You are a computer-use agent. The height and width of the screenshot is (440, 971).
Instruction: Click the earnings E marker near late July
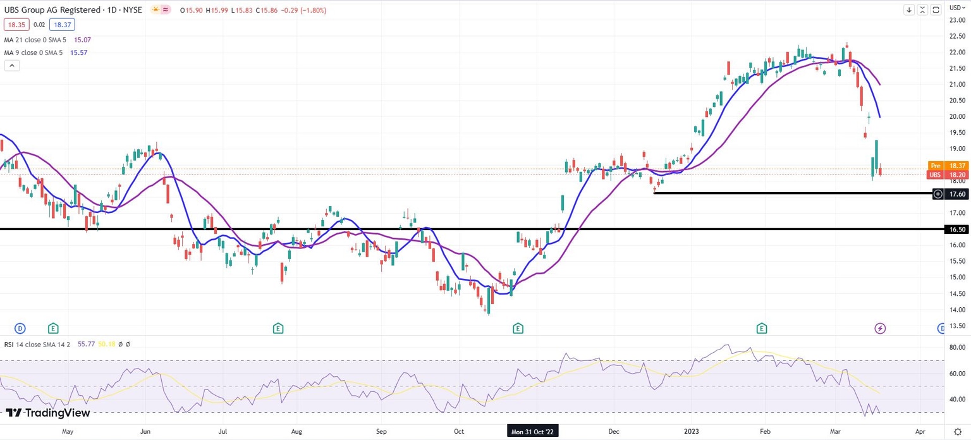click(x=278, y=327)
